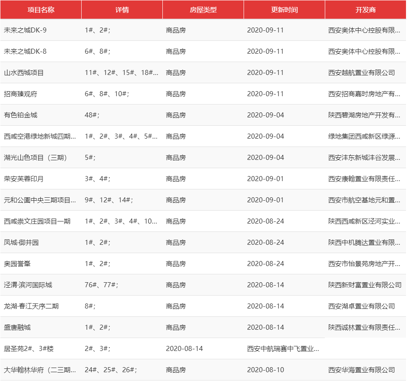This screenshot has height=383, width=411.
Task: Click developer 绿地集团西咸新区绿源
Action: point(364,136)
